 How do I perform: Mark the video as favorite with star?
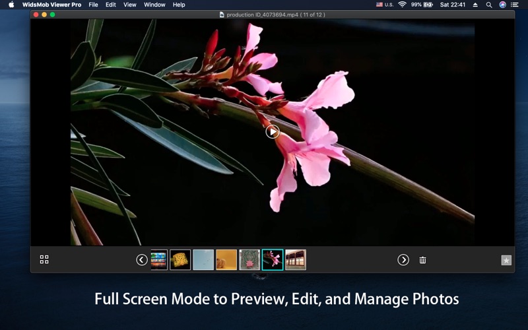coord(506,260)
